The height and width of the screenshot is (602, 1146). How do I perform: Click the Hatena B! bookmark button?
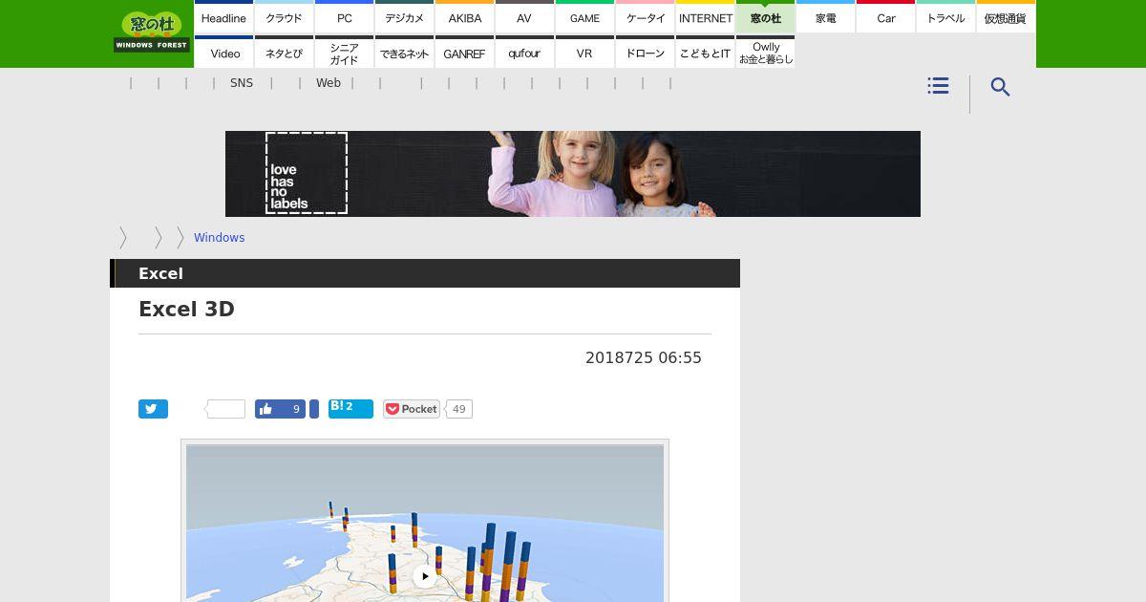click(350, 409)
